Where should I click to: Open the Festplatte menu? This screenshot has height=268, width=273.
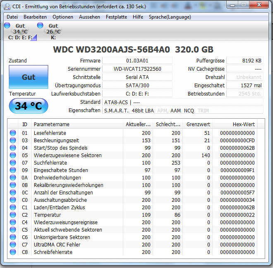(x=117, y=17)
